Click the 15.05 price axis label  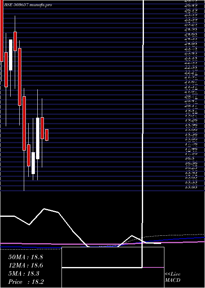[191, 187]
